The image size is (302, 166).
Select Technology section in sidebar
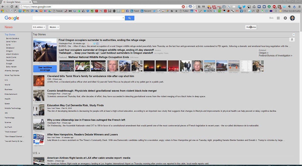[9, 118]
